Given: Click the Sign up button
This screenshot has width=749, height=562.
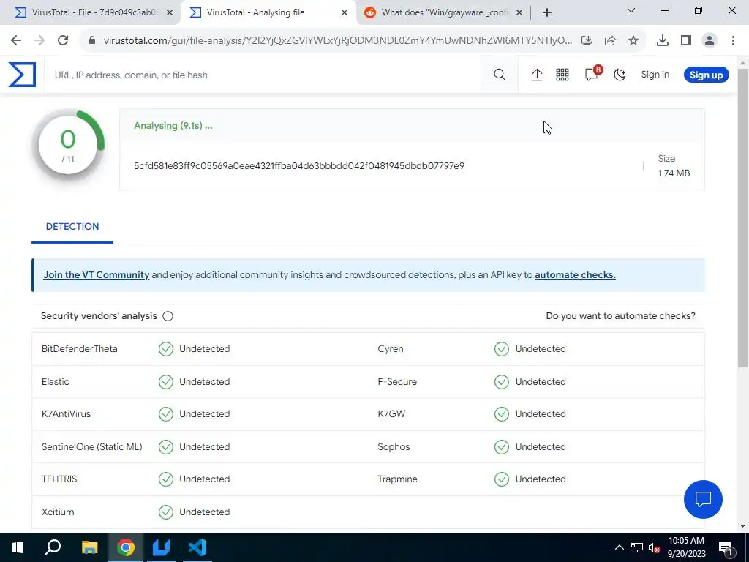Looking at the screenshot, I should point(706,75).
